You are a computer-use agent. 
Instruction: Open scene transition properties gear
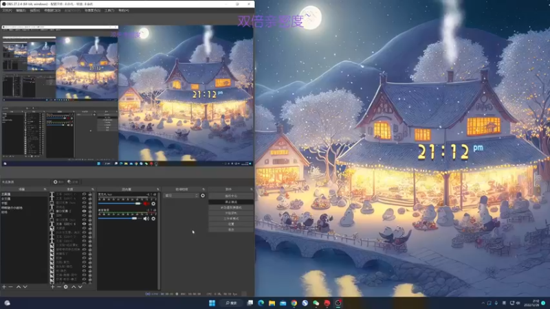coord(203,196)
